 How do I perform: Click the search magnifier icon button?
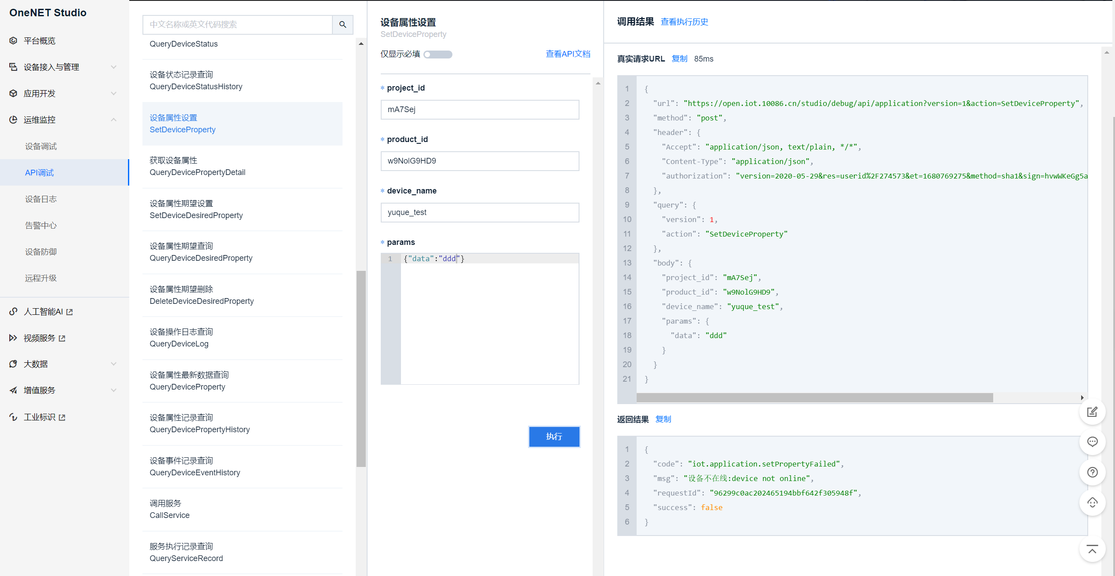point(343,25)
